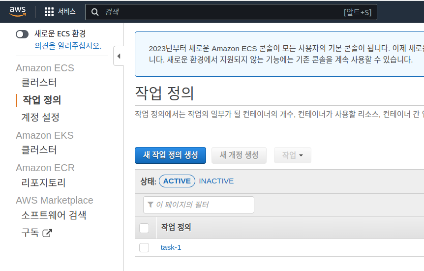
Task: Select 작업 정의 in the sidebar
Action: pyautogui.click(x=42, y=100)
